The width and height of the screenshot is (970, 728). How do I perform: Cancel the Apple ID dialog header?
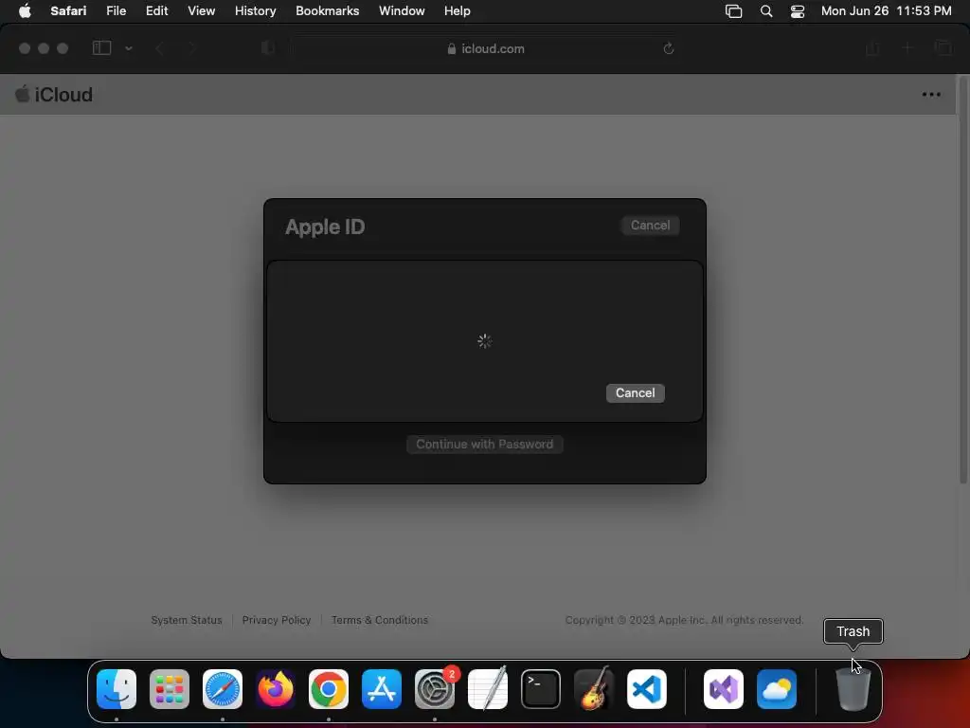coord(650,226)
